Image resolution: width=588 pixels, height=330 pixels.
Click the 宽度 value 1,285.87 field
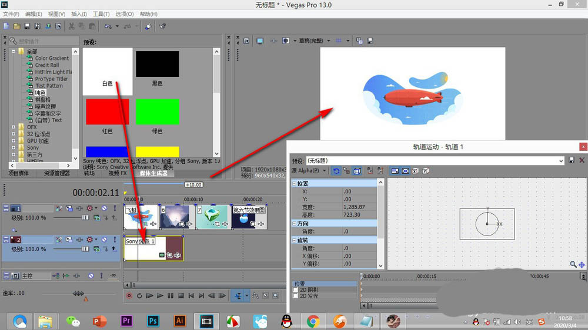tap(360, 207)
